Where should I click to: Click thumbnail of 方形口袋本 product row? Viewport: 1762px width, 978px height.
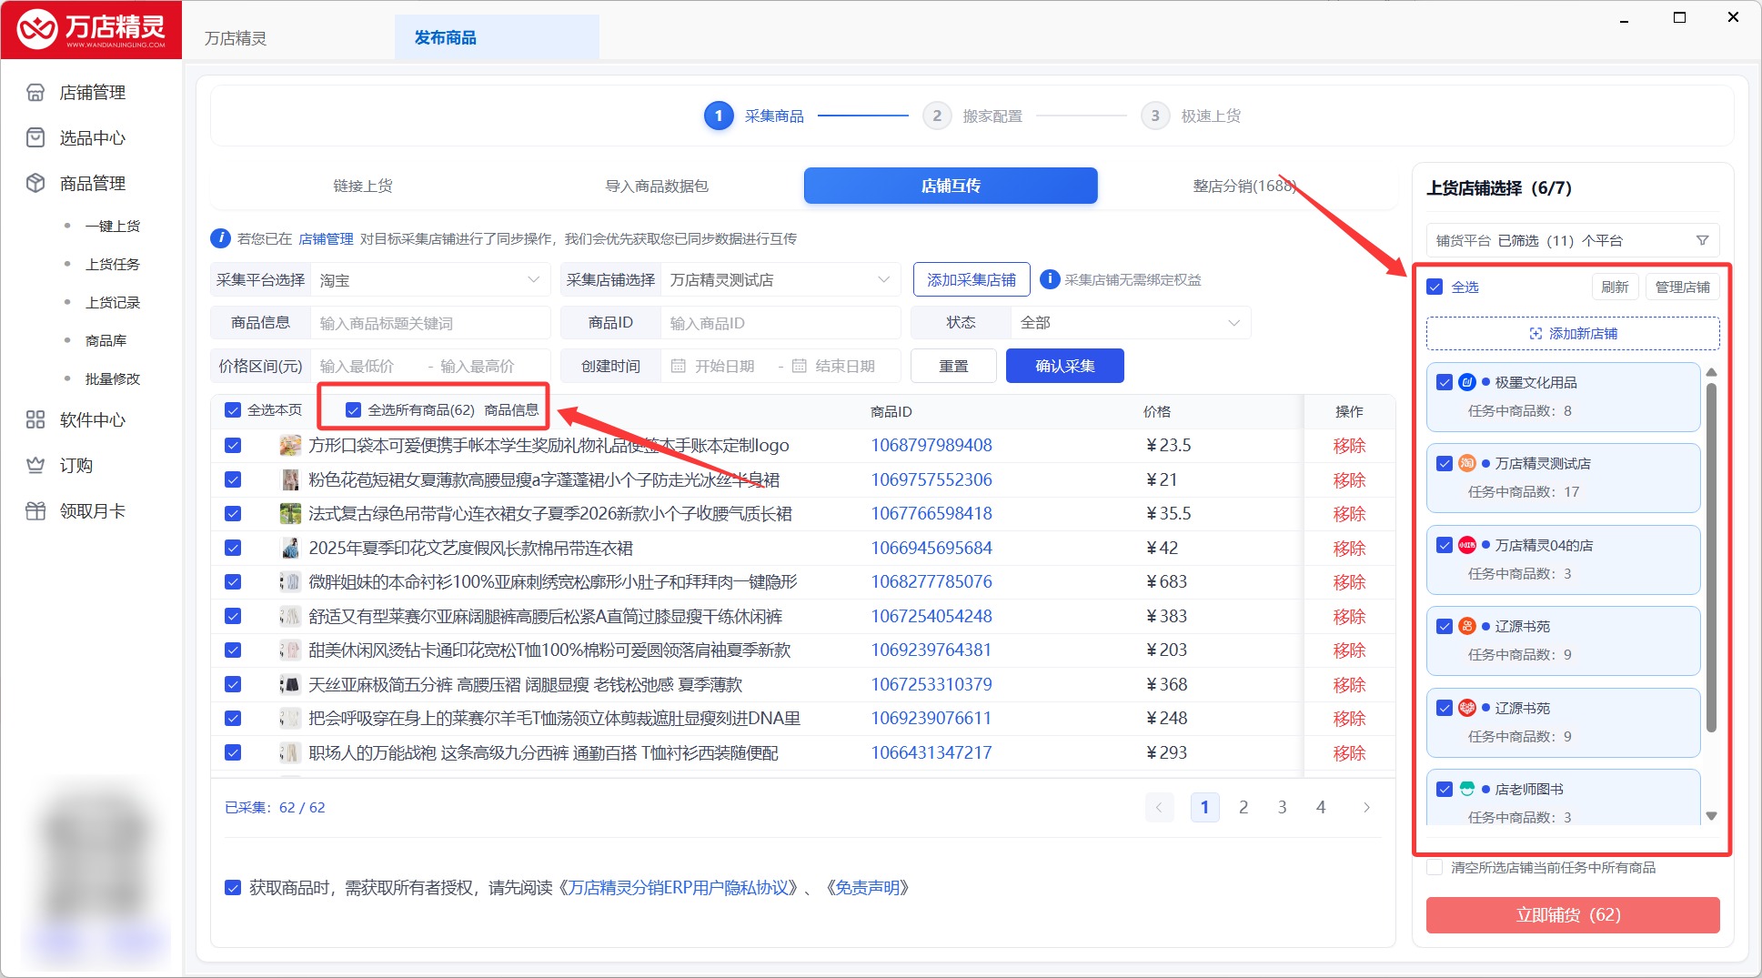pos(290,445)
